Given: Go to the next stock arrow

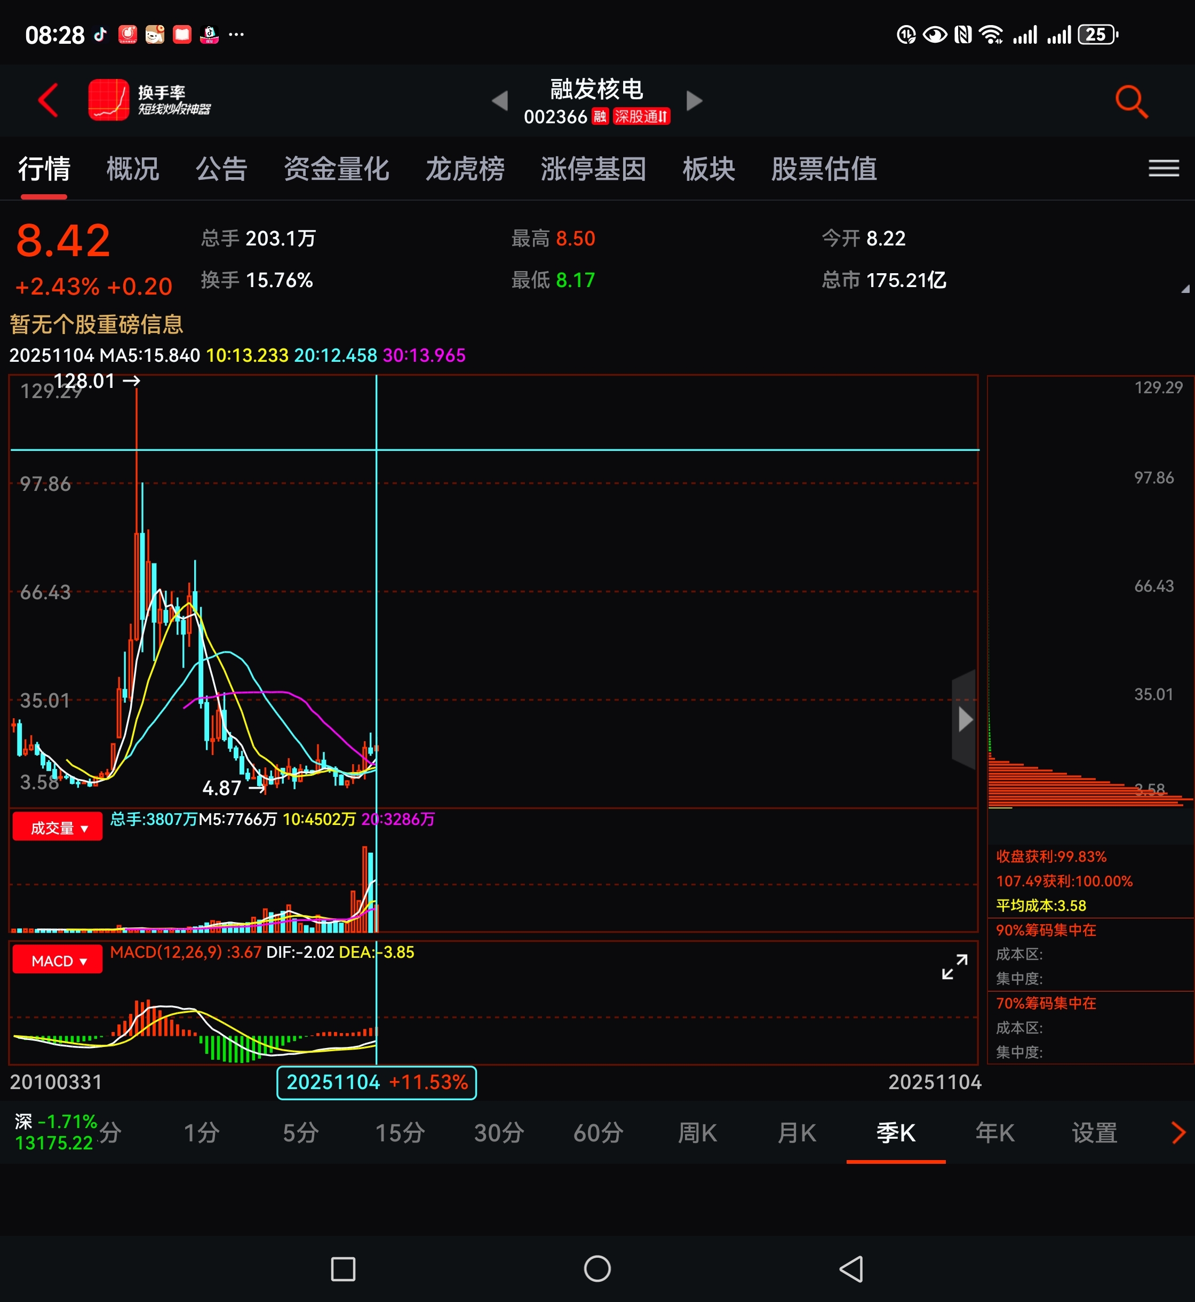Looking at the screenshot, I should click(694, 101).
